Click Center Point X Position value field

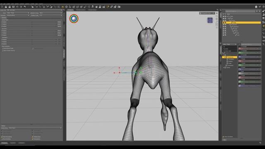tap(59, 22)
